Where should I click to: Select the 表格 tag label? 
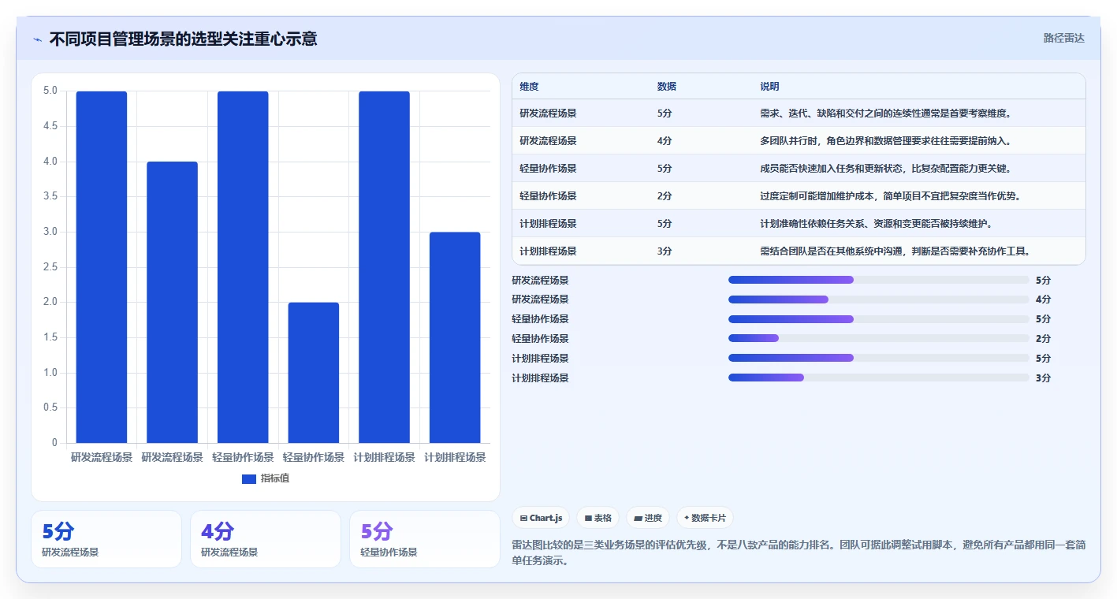603,518
